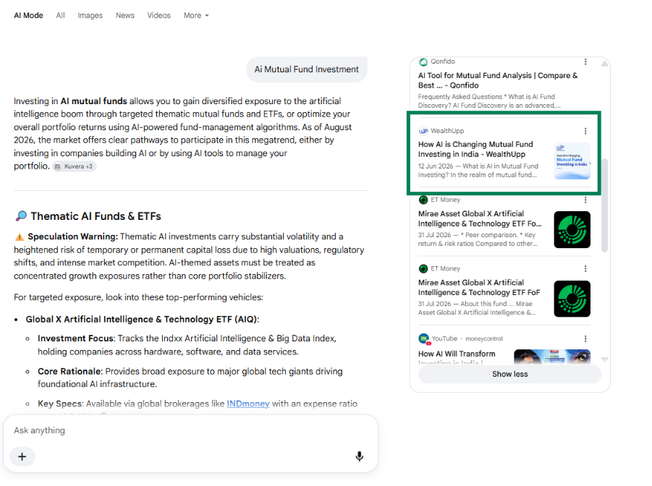This screenshot has height=486, width=652.
Task: Expand the More dropdown menu
Action: [x=196, y=15]
